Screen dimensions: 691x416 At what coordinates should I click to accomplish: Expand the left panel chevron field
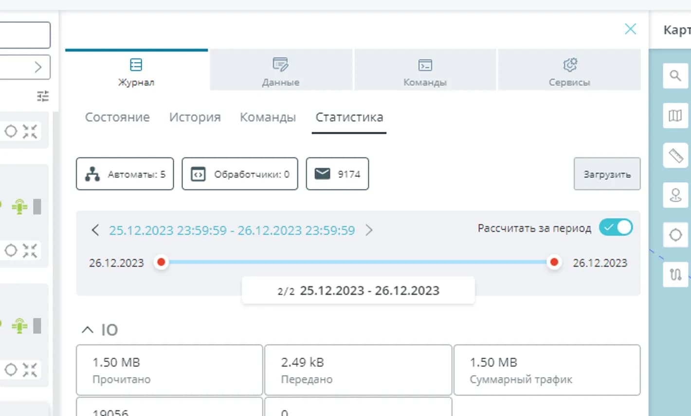[38, 67]
